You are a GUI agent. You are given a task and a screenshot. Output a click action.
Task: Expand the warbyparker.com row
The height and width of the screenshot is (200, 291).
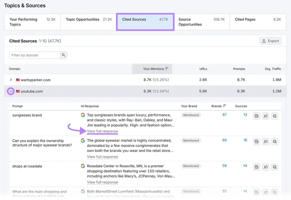(11, 80)
